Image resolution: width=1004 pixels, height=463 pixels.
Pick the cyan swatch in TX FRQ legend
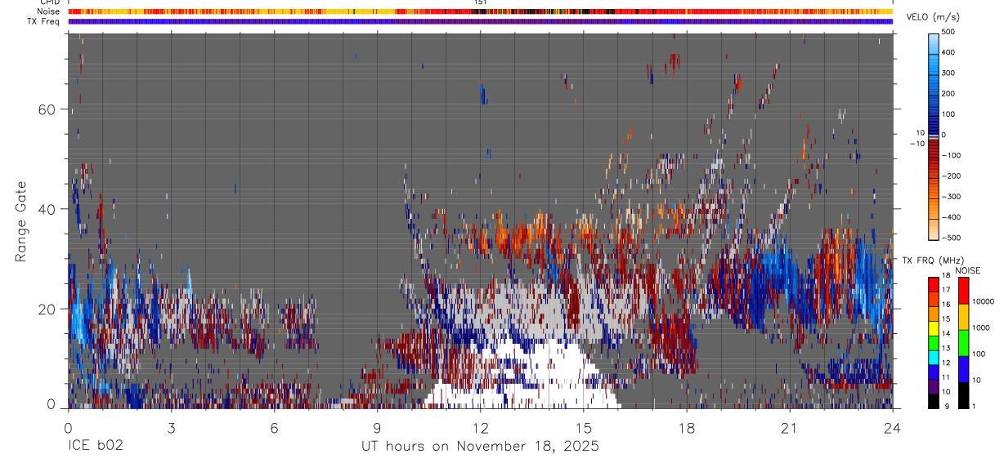point(934,357)
